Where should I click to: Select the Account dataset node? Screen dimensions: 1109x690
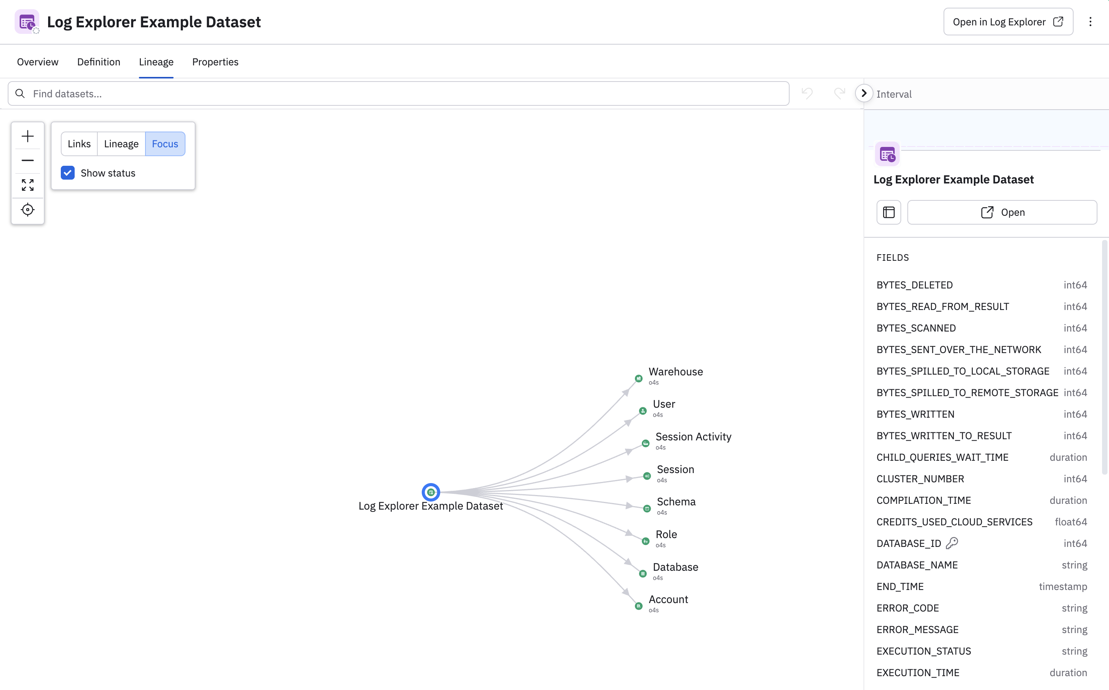(x=638, y=605)
